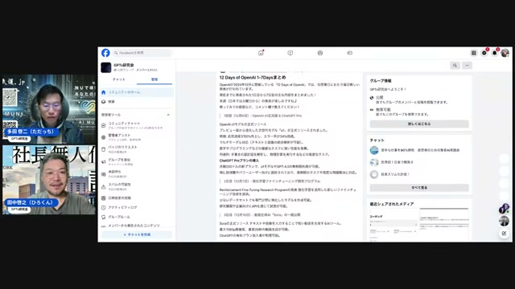Click the 承認待ち icon
Screen dimensions: 515x289
click(x=104, y=174)
